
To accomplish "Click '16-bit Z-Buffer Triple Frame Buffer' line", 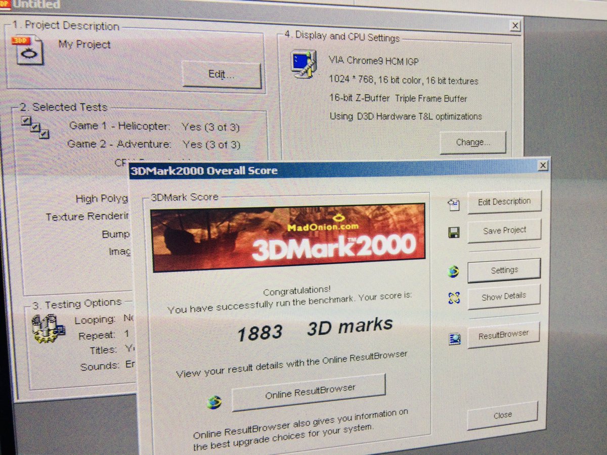I will [398, 99].
